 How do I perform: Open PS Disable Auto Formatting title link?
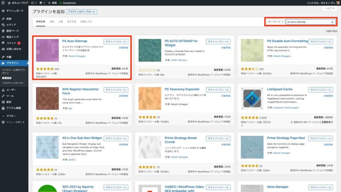(287, 41)
